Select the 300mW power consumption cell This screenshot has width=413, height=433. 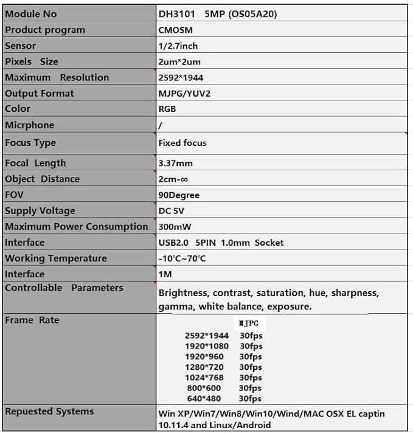(282, 226)
